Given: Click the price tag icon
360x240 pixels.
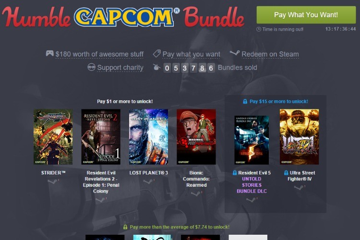Looking at the screenshot, I should pos(156,54).
